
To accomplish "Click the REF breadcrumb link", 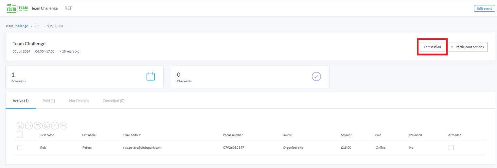I will 37,26.
